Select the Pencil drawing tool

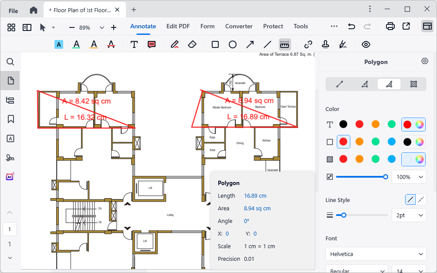[x=174, y=44]
